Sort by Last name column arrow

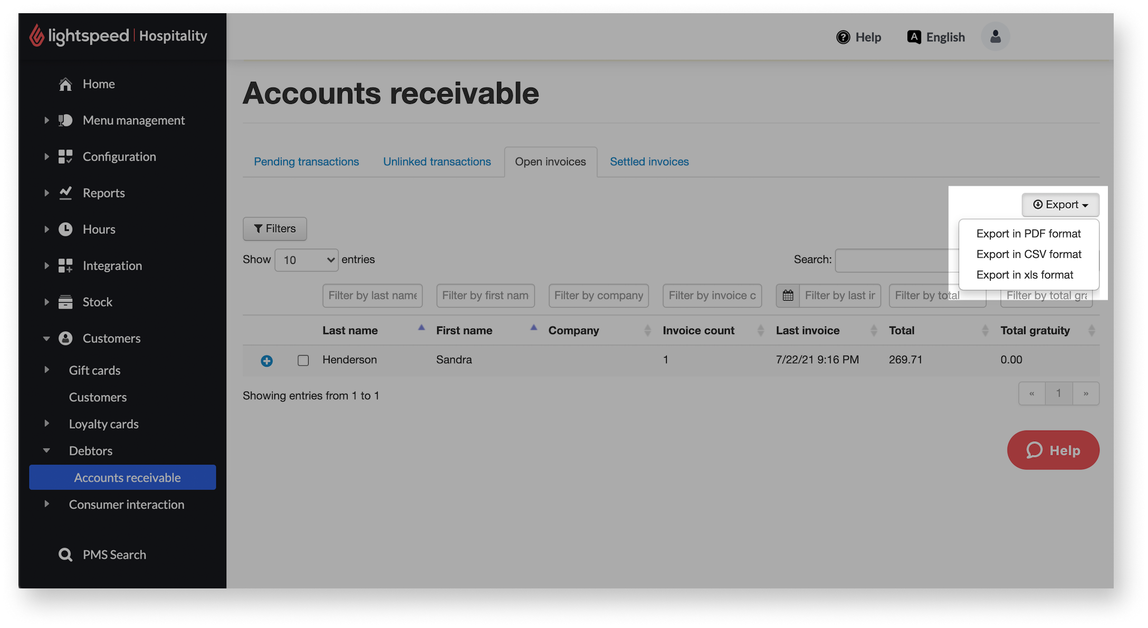pyautogui.click(x=422, y=328)
